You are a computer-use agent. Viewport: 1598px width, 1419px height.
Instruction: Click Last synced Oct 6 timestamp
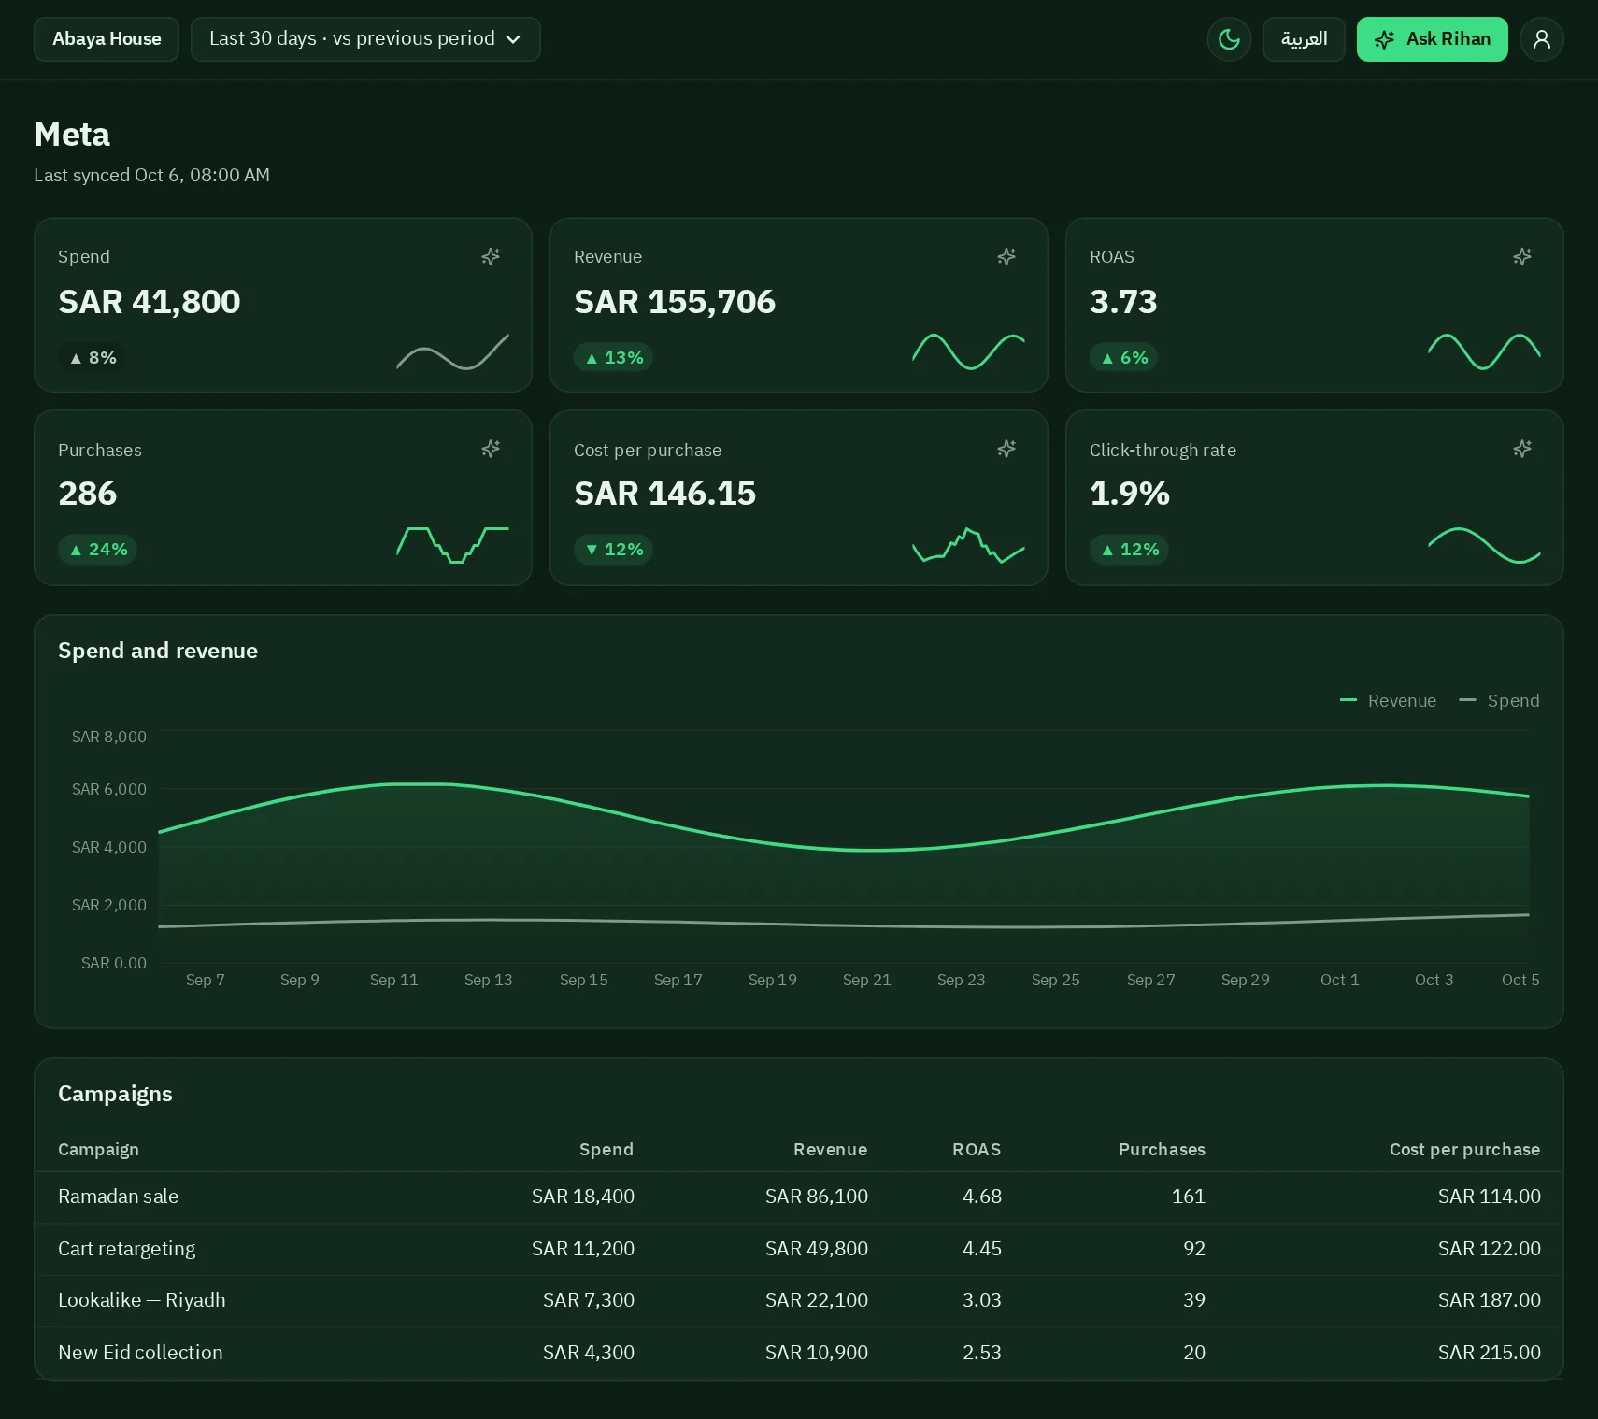pyautogui.click(x=152, y=175)
